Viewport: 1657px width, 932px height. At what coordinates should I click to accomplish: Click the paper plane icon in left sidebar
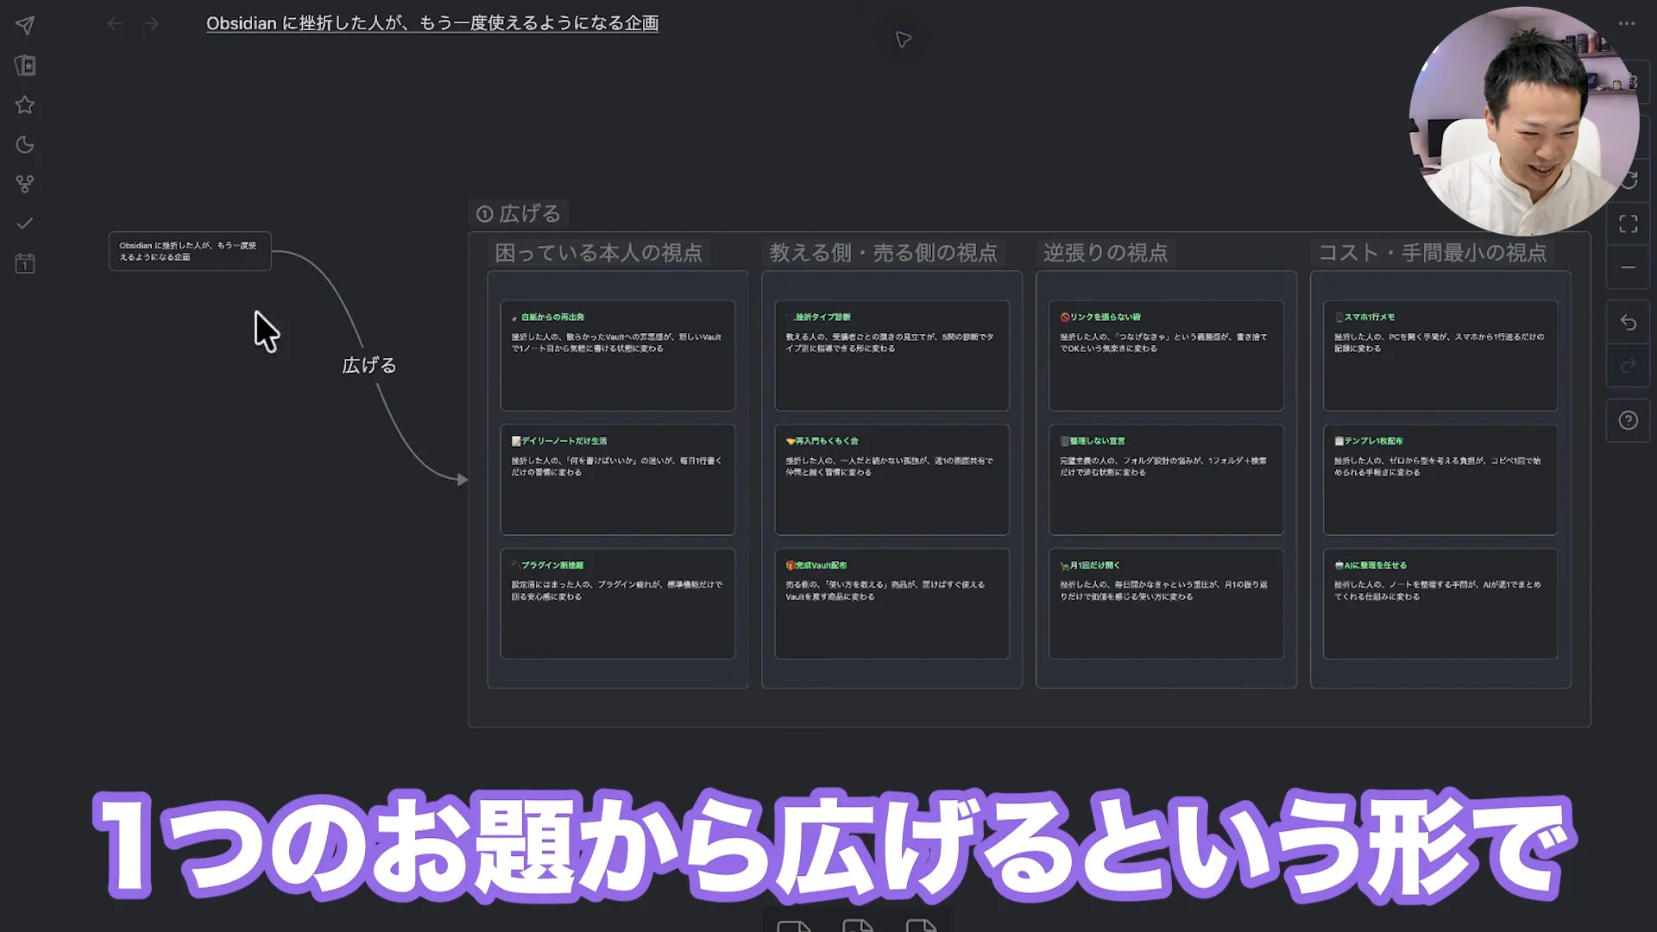click(25, 26)
